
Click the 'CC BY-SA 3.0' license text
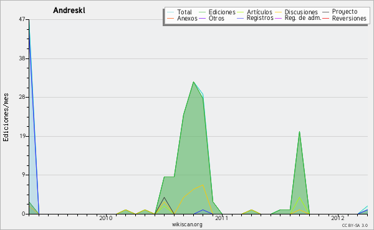355,226
